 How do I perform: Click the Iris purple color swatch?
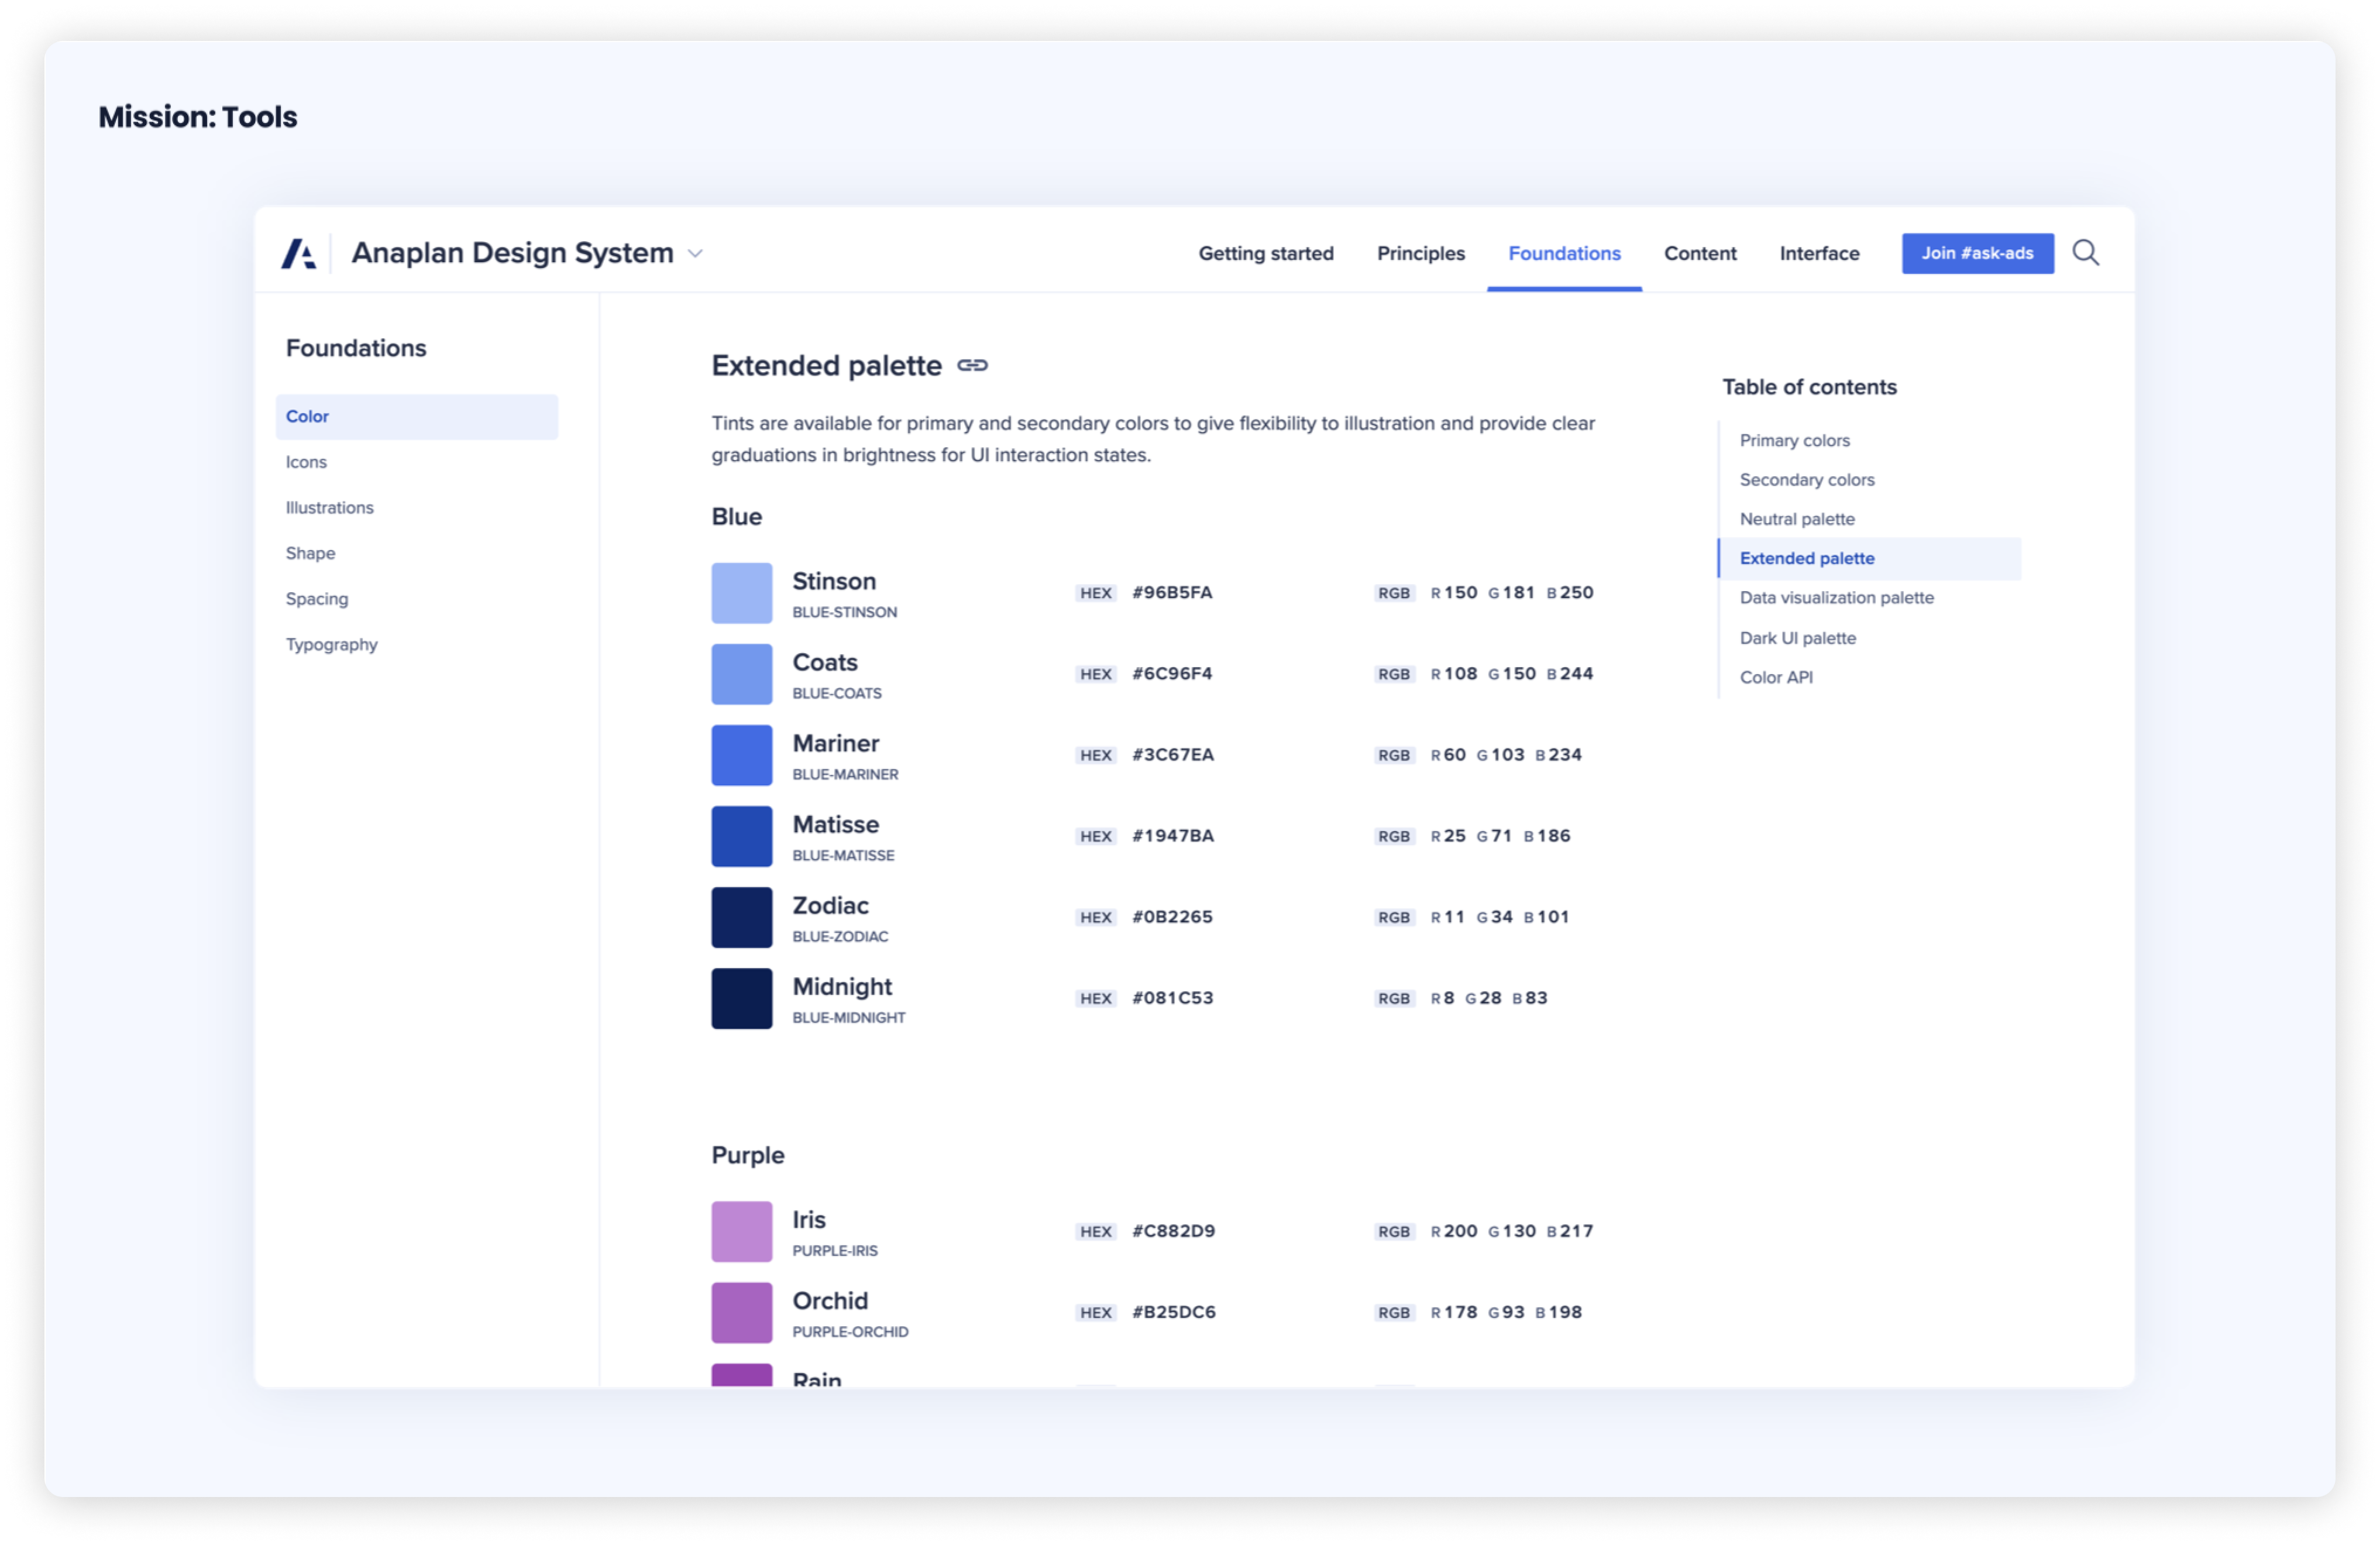tap(741, 1231)
